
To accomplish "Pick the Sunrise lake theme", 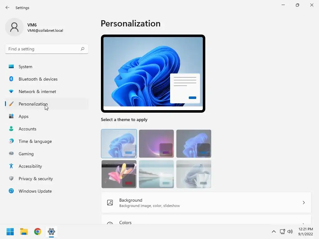I will pos(156,174).
